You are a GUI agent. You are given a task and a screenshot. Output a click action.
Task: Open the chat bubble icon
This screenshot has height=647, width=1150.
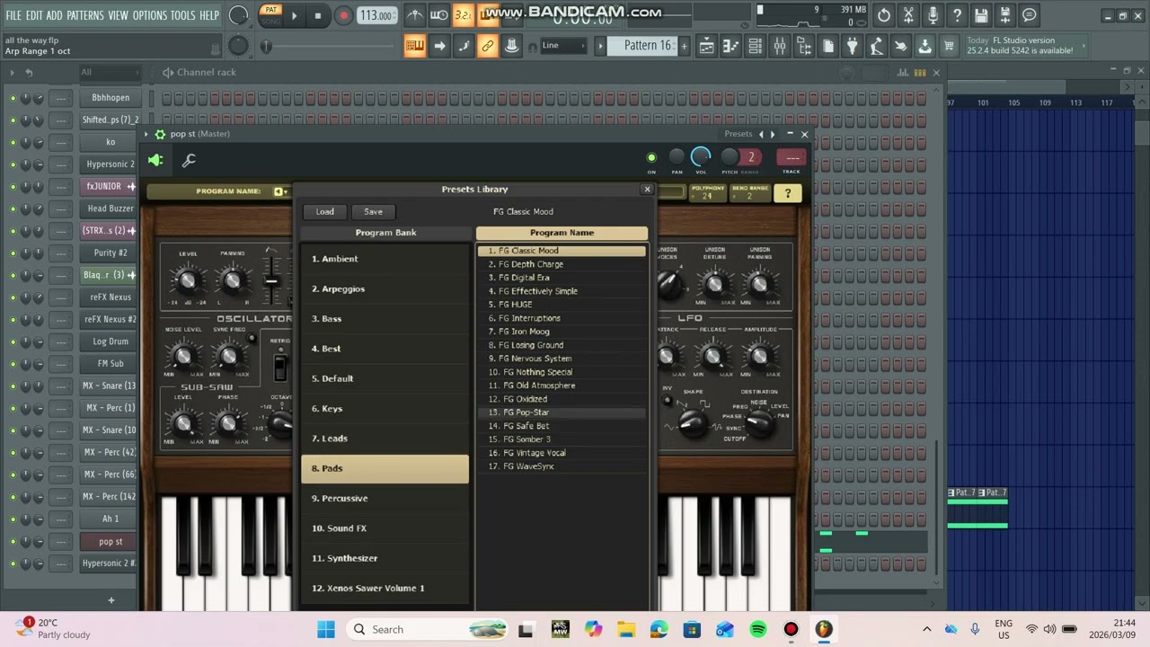1030,15
